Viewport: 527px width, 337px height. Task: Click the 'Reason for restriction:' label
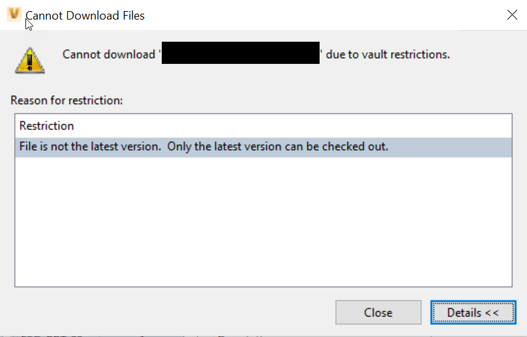click(x=67, y=100)
